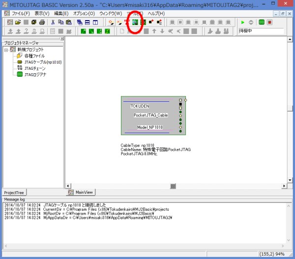Select JTAGチェーン in project tree

[x=35, y=68]
